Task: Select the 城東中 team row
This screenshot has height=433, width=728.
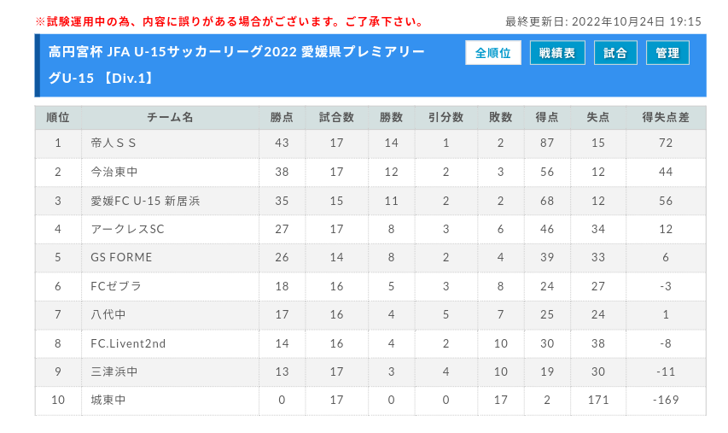Action: coord(108,401)
